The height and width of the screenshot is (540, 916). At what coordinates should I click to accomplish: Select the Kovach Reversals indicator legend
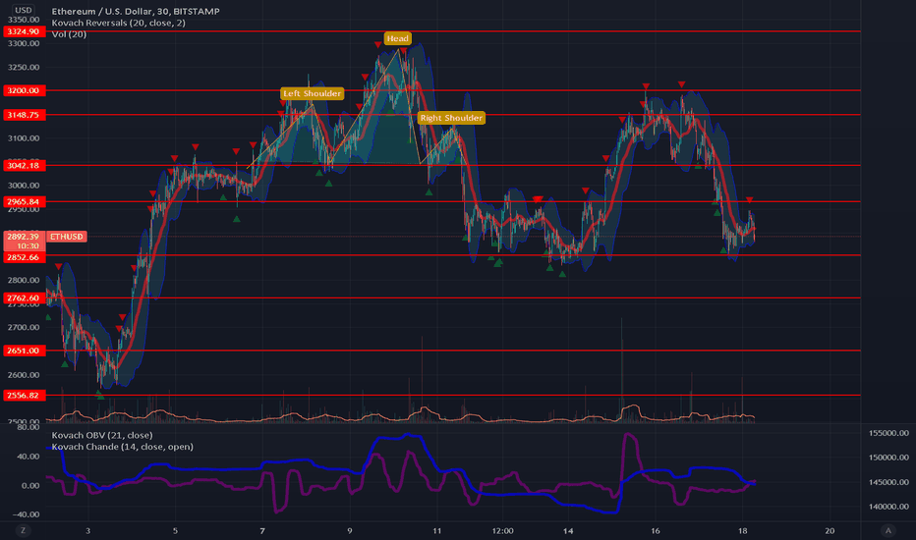(x=119, y=23)
